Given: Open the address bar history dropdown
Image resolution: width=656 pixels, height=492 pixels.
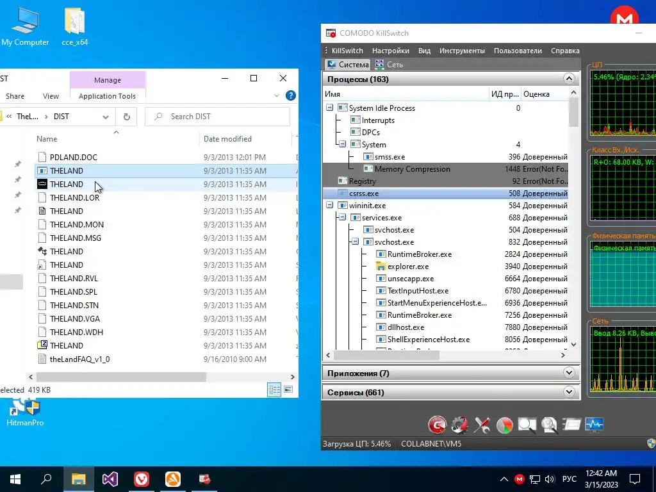Looking at the screenshot, I should tap(106, 117).
